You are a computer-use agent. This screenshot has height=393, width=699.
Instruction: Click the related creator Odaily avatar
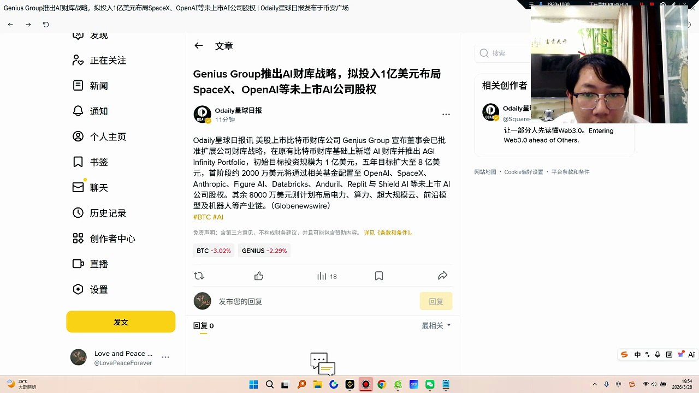[x=490, y=112]
